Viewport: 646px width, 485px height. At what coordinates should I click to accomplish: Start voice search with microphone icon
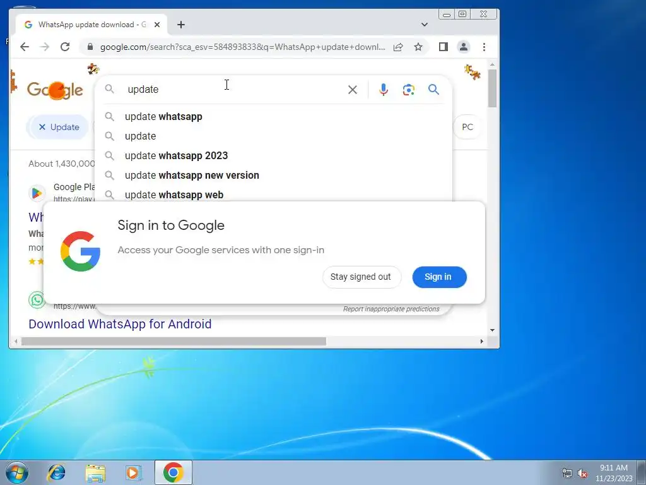tap(384, 90)
